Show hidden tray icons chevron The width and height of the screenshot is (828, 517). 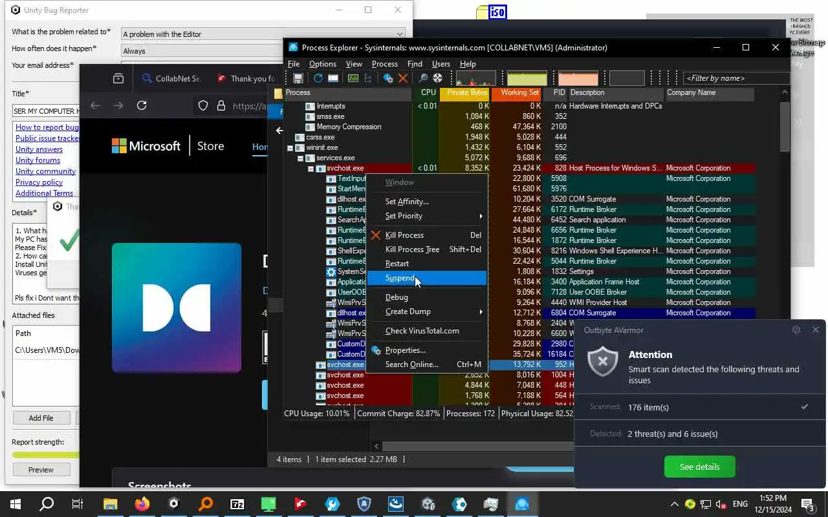coord(675,504)
